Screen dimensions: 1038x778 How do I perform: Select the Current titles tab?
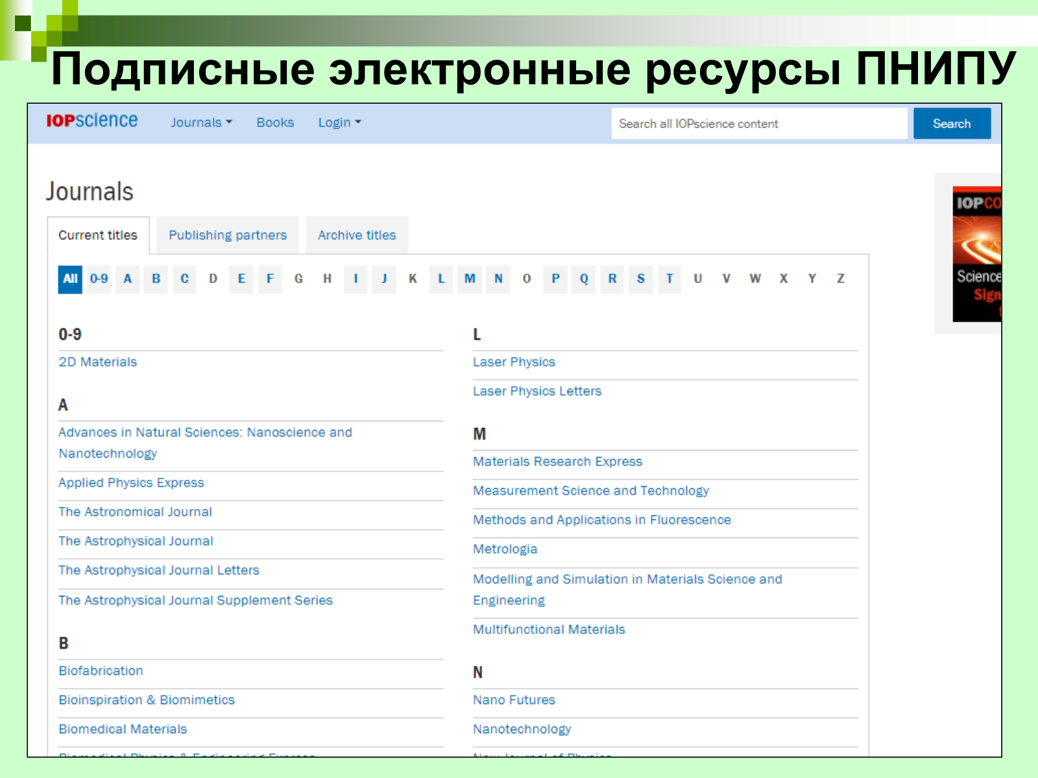pyautogui.click(x=98, y=235)
